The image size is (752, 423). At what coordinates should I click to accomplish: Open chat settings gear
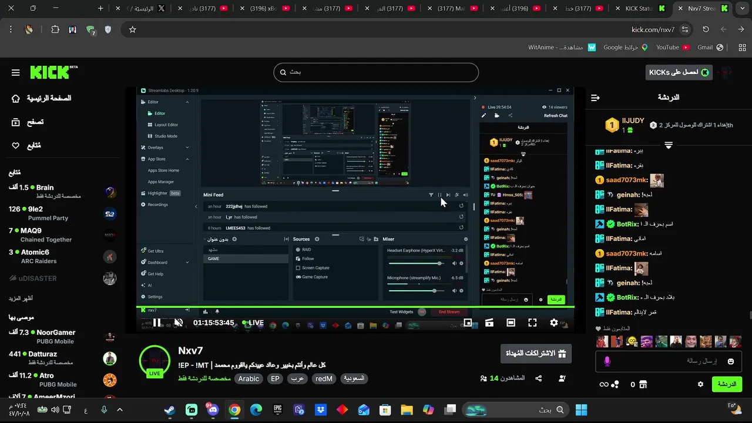click(x=700, y=384)
